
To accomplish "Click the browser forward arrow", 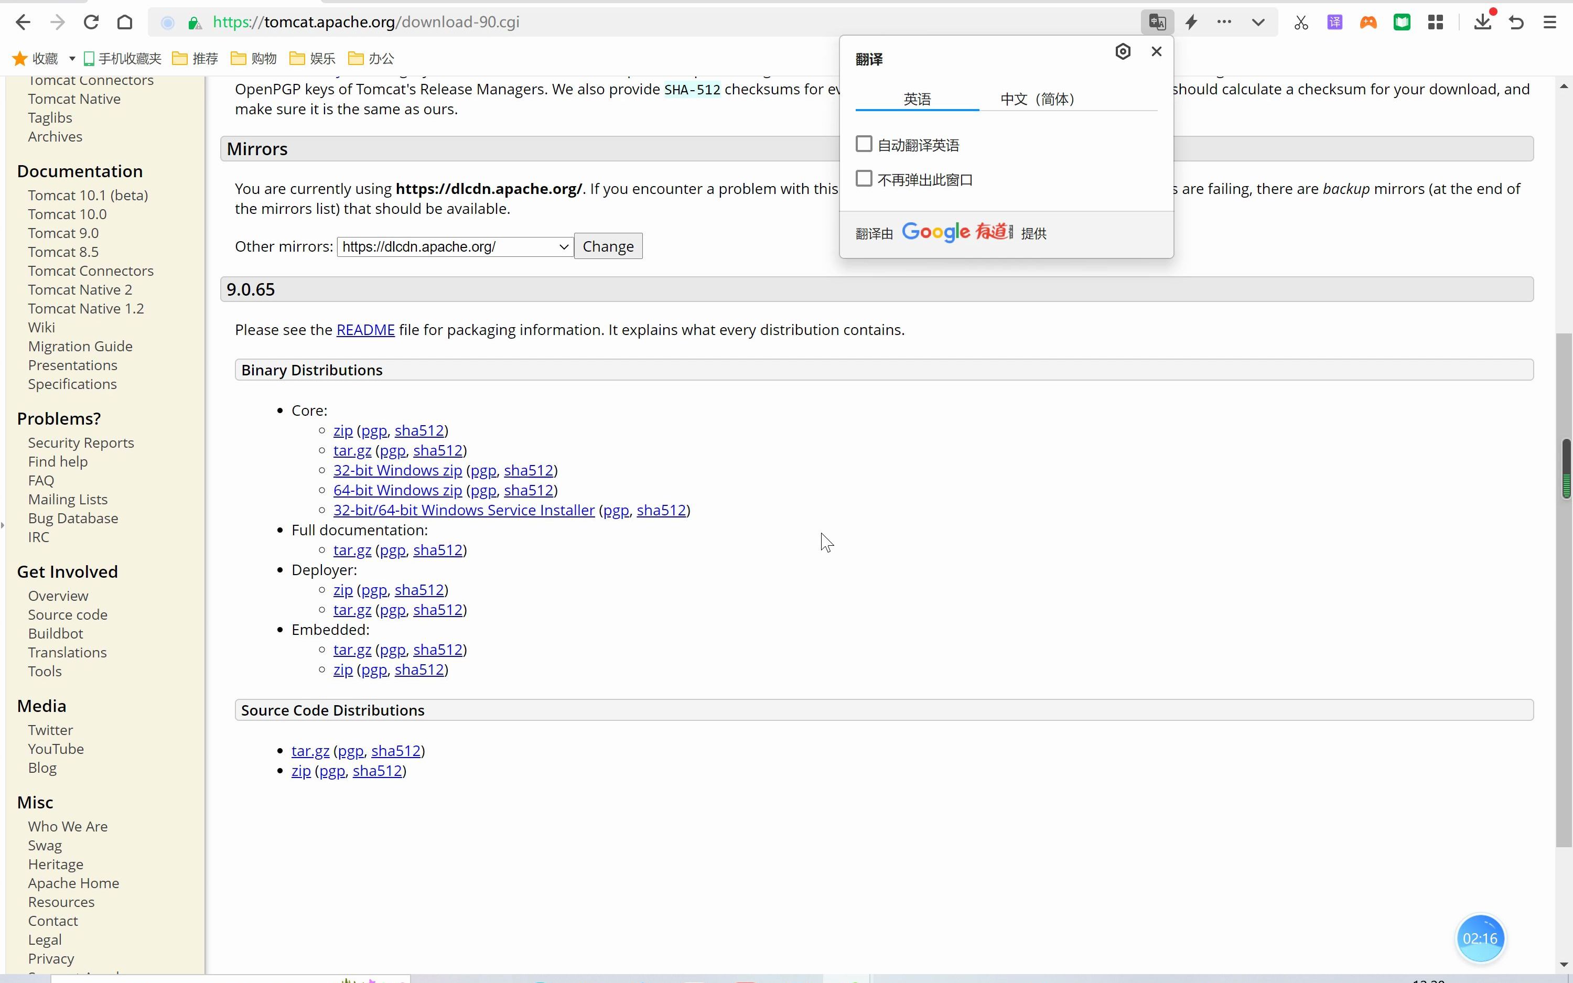I will (57, 22).
